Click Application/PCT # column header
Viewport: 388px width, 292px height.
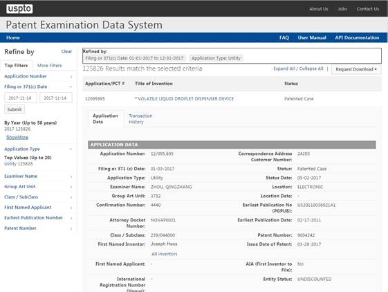104,84
